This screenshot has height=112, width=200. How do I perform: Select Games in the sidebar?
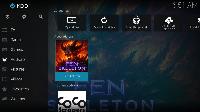pyautogui.click(x=17, y=50)
